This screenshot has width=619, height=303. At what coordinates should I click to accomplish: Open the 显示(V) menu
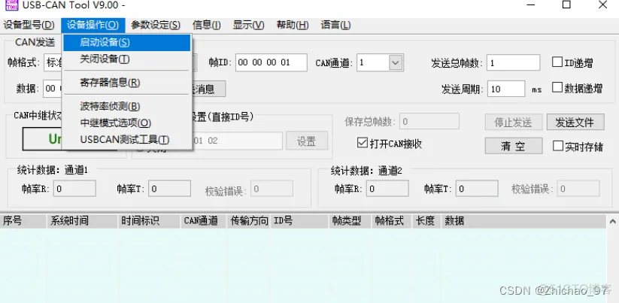[x=248, y=26]
